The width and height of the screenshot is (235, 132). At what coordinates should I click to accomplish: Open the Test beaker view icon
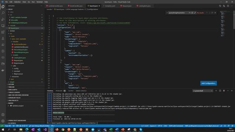coord(3,38)
